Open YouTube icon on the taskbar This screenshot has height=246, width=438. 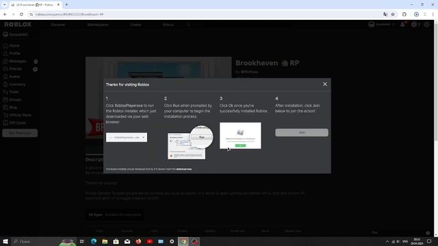coord(150,241)
